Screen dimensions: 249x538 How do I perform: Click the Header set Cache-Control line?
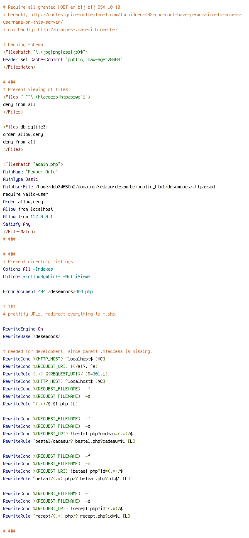pos(63,59)
